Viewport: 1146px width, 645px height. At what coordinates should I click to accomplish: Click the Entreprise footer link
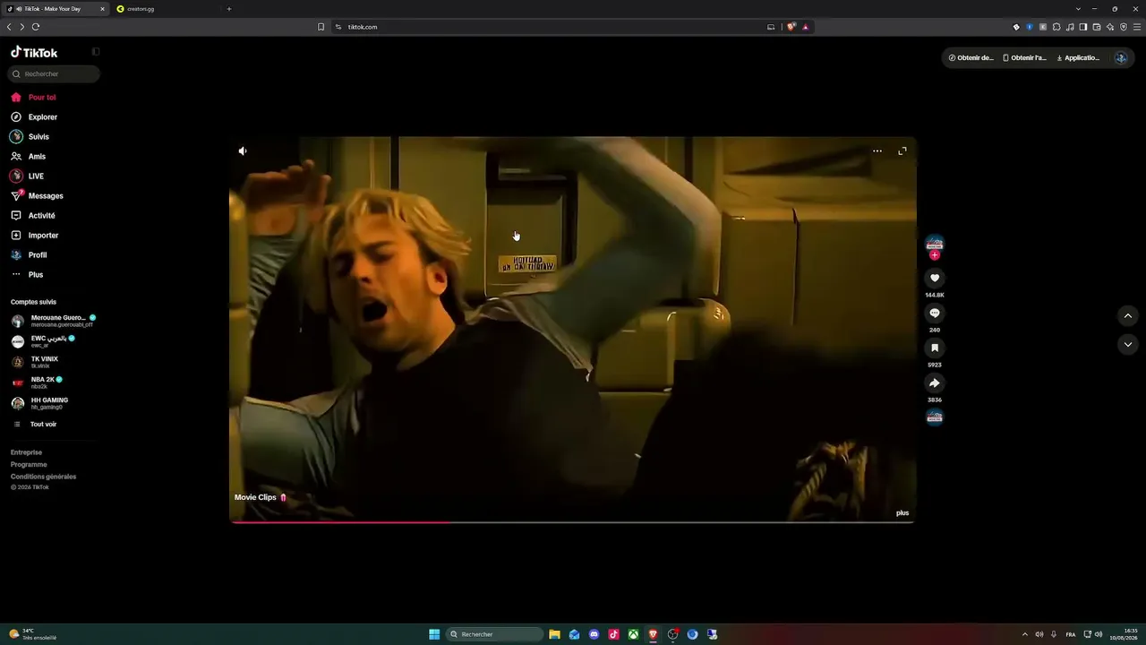tap(26, 452)
